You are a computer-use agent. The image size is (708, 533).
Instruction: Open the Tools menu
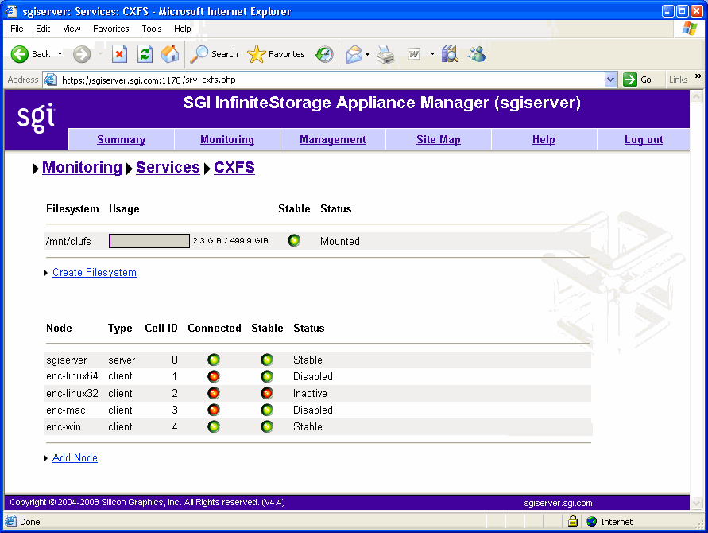[151, 29]
